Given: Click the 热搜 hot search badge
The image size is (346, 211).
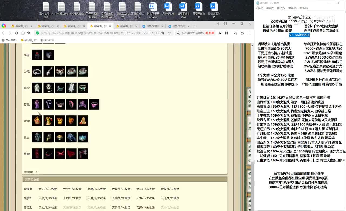Looking at the screenshot, I should [x=210, y=33].
